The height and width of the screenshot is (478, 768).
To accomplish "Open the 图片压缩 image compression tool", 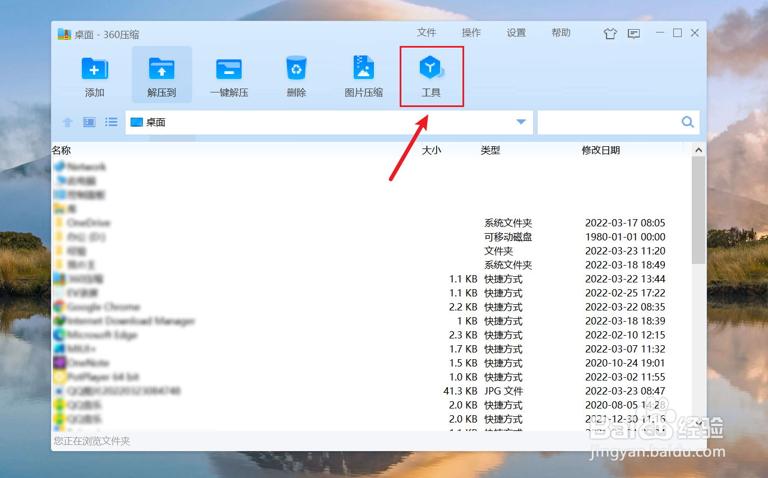I will coord(363,75).
